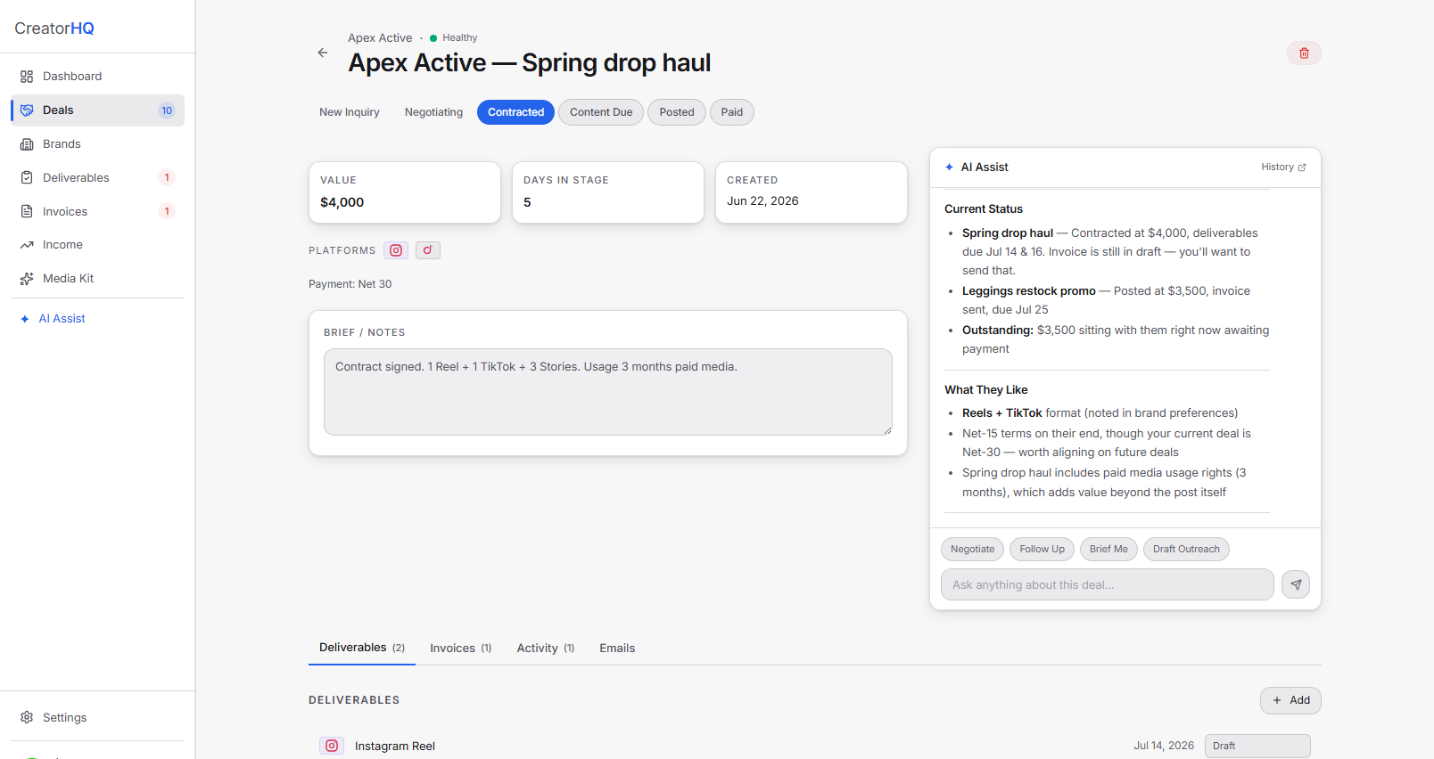Click the Instagram Reel deliverable icon
Viewport: 1434px width, 759px height.
[x=332, y=746]
